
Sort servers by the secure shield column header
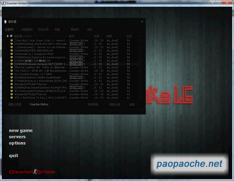tap(11, 36)
